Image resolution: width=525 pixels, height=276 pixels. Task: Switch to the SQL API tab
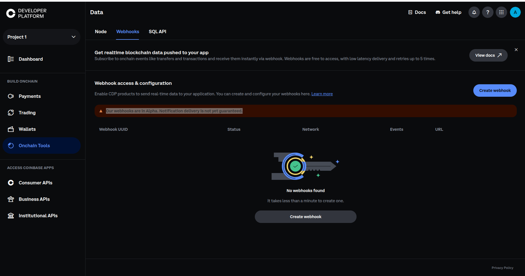(157, 32)
